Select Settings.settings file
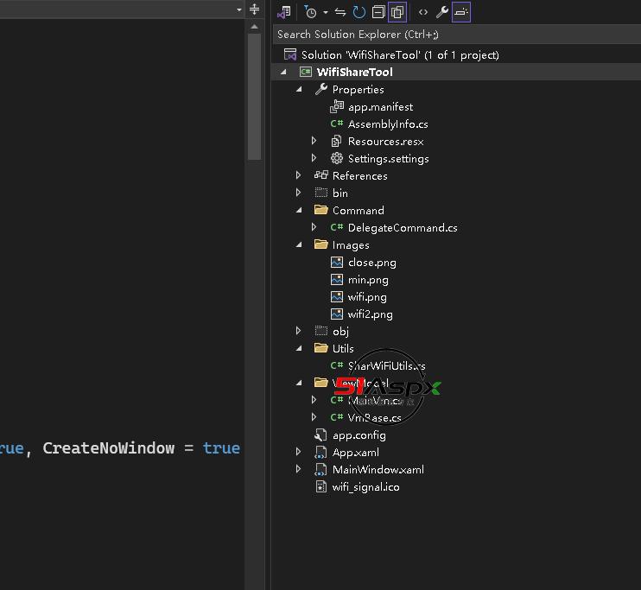Image resolution: width=641 pixels, height=590 pixels. 389,159
